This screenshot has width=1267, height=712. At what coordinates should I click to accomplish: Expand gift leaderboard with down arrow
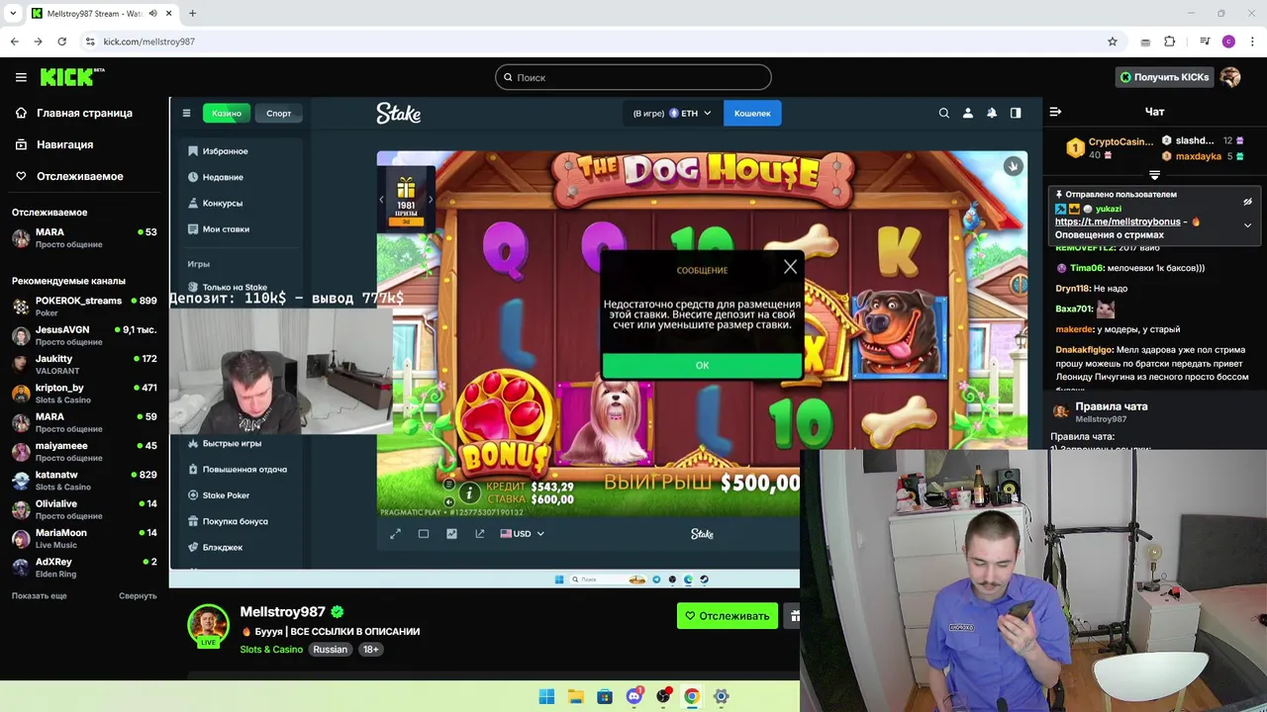coord(1154,175)
